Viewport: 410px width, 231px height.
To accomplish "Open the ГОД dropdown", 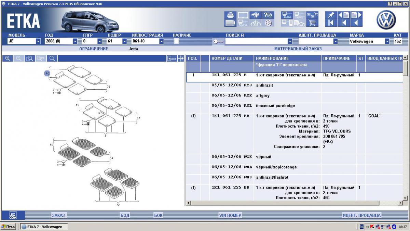I will tap(75, 41).
